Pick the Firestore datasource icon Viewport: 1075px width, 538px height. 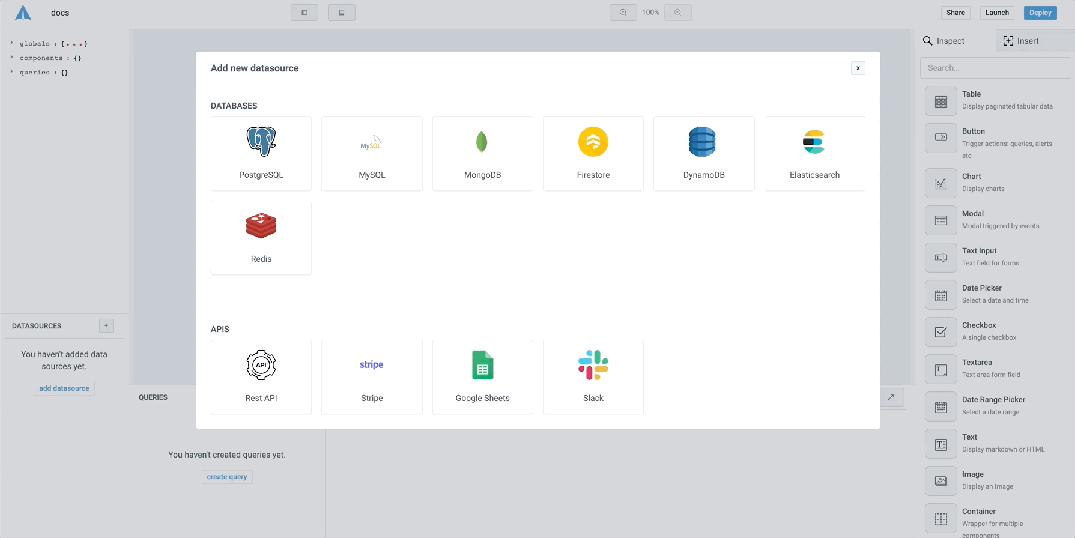593,142
